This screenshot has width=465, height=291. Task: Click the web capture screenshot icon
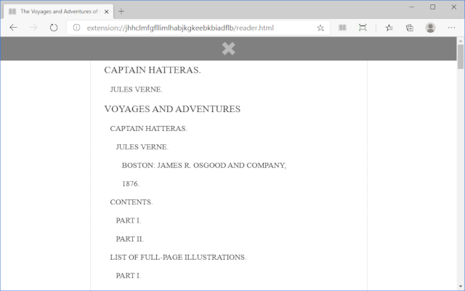(x=363, y=28)
